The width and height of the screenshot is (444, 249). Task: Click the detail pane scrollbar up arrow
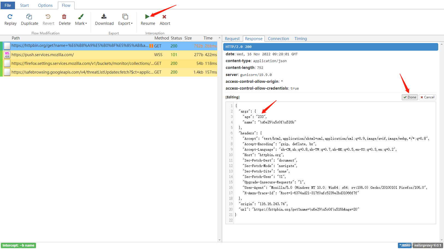[442, 44]
